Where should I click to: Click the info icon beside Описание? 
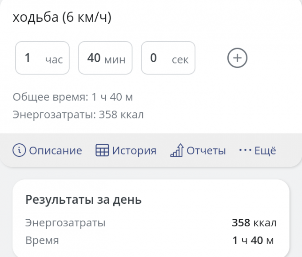[19, 150]
